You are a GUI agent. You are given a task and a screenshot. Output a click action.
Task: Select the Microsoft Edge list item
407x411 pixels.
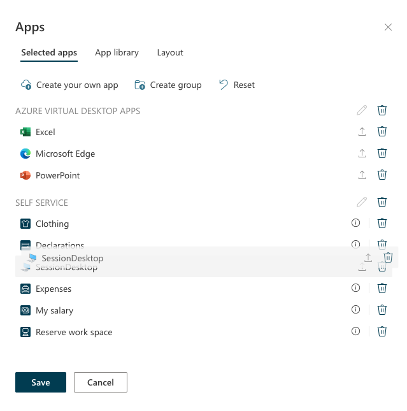(x=65, y=154)
